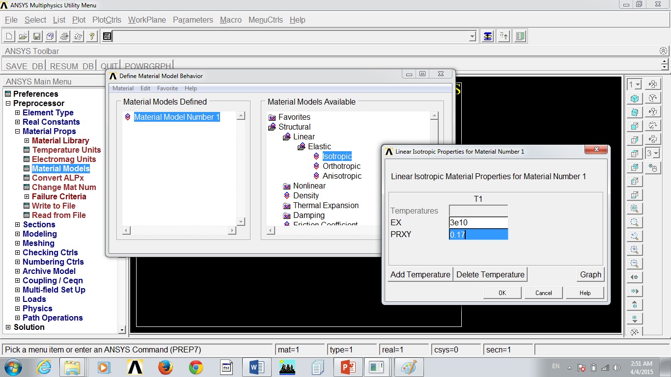
Task: Click the Raise Hidden toolbar icon
Action: click(488, 36)
